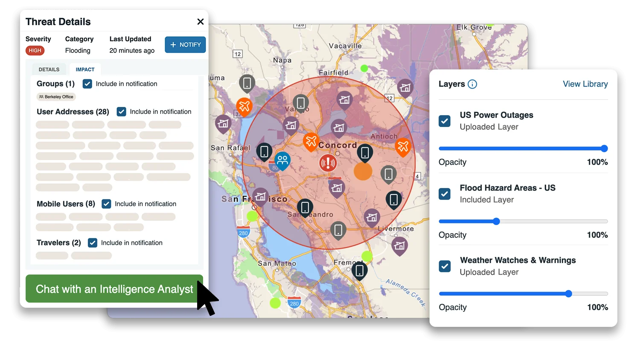Adjust the Flood Hazard Areas opacity slider
This screenshot has height=341, width=640.
496,221
